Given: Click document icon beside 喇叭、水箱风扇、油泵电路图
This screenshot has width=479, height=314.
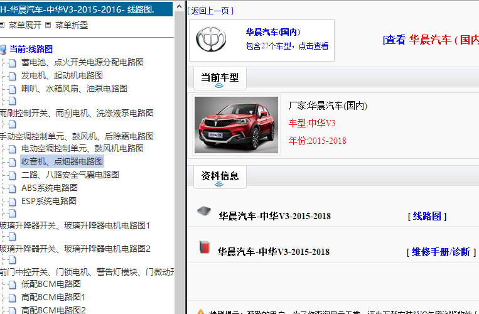Looking at the screenshot, I should coord(12,89).
